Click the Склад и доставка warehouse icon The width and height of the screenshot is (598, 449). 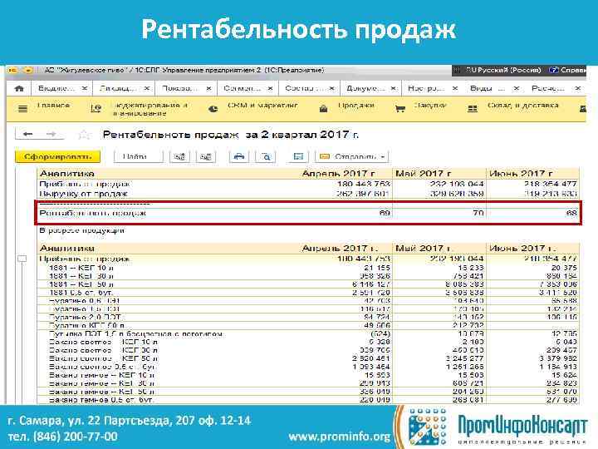(473, 109)
